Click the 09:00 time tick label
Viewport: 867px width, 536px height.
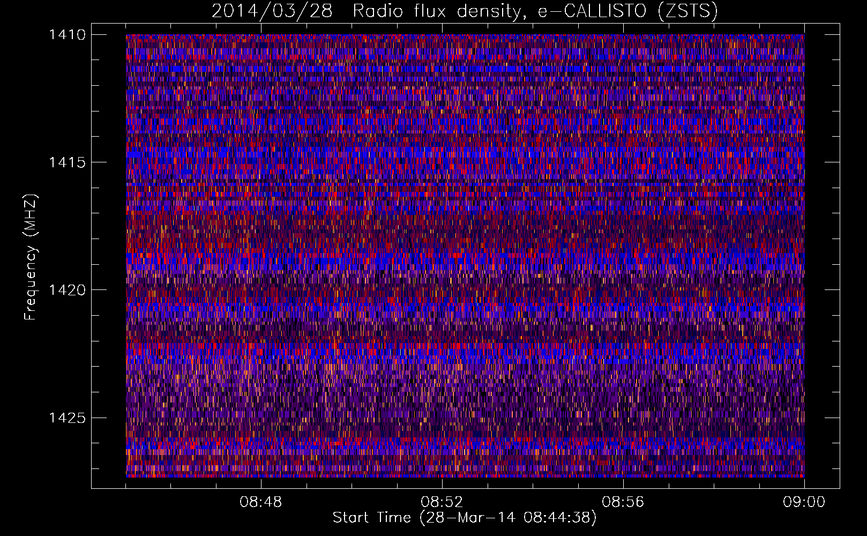coord(804,502)
